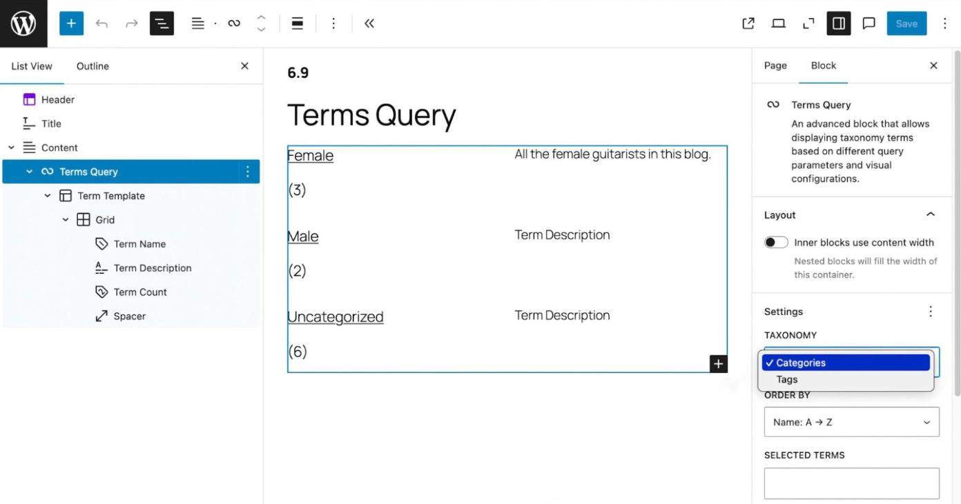Viewport: 961px width, 504px height.
Task: Click the Redo arrow in toolbar
Action: coord(131,23)
